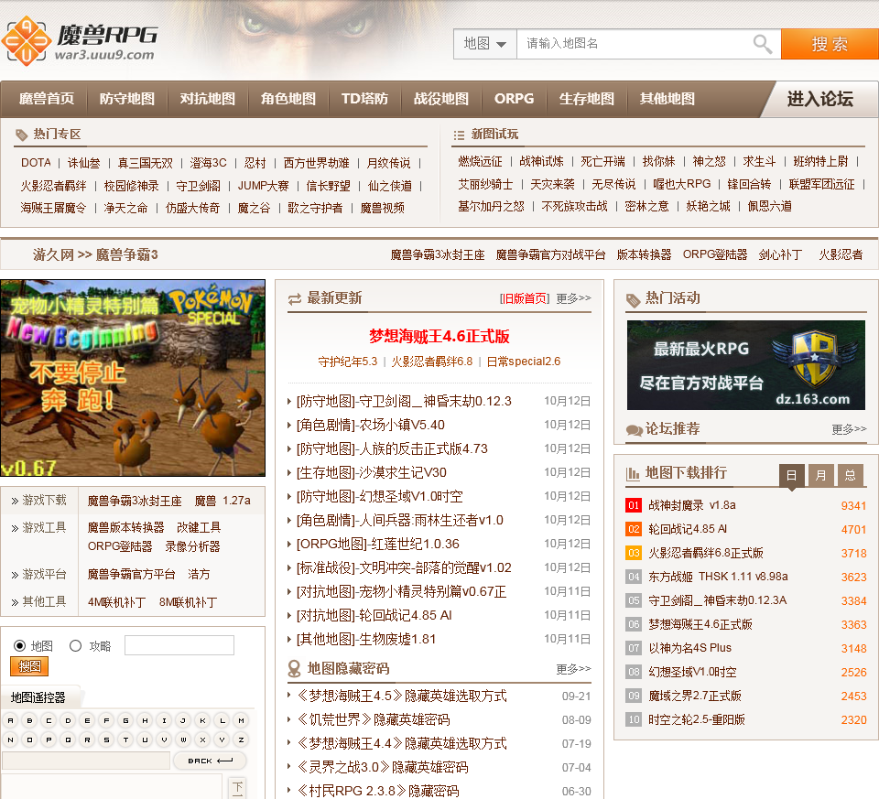
Task: Open the 梦想海贼王4.6正式版 headline
Action: click(x=439, y=337)
